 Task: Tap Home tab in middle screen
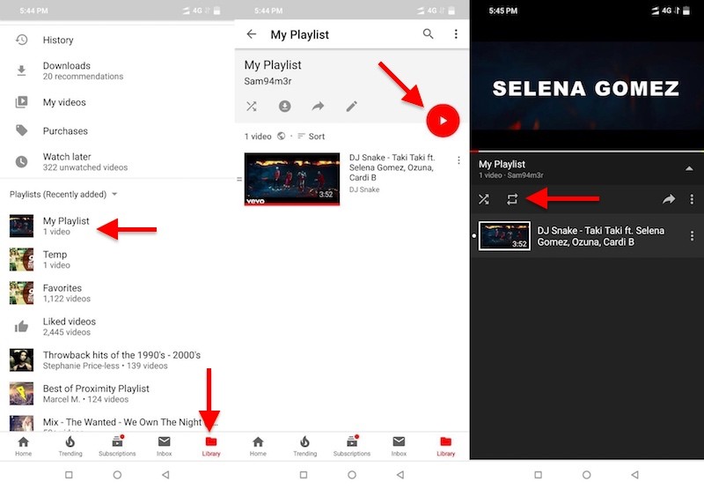tap(258, 447)
